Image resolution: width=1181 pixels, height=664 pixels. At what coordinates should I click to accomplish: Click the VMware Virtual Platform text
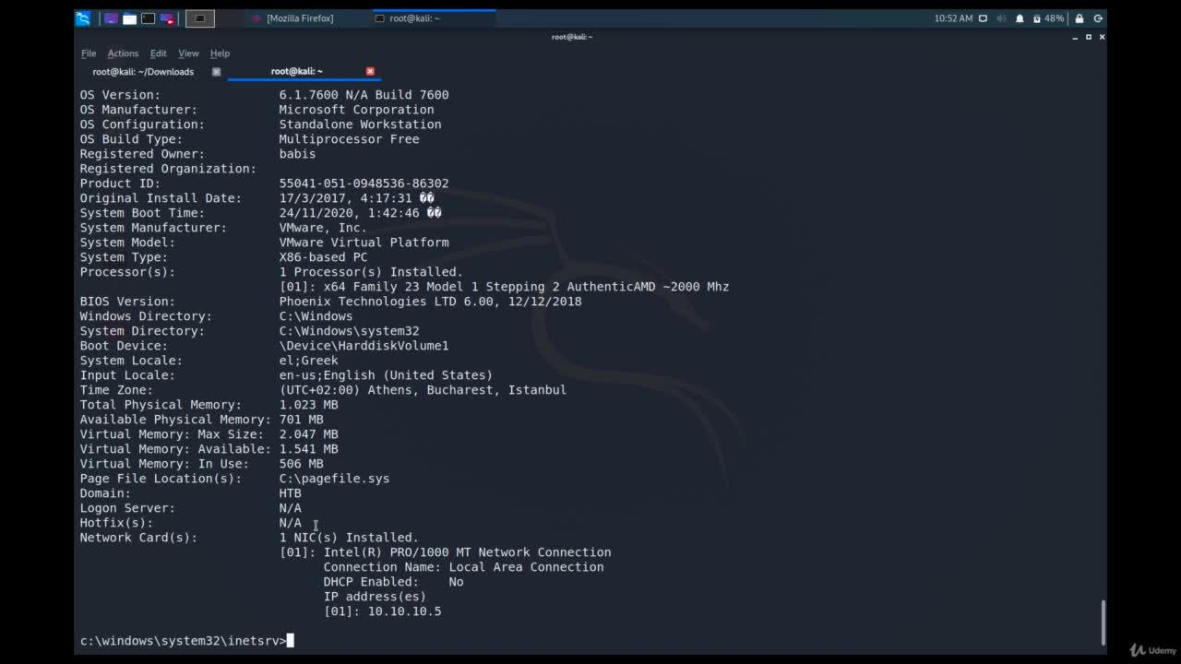click(x=364, y=243)
